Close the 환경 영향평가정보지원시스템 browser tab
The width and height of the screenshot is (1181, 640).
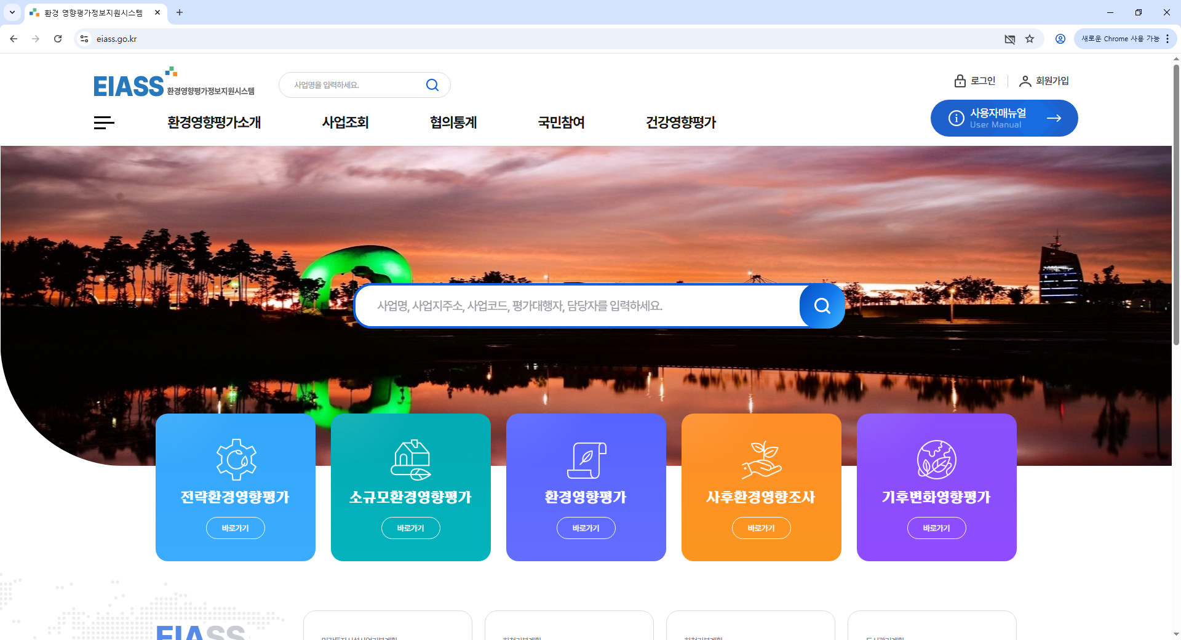(x=157, y=12)
